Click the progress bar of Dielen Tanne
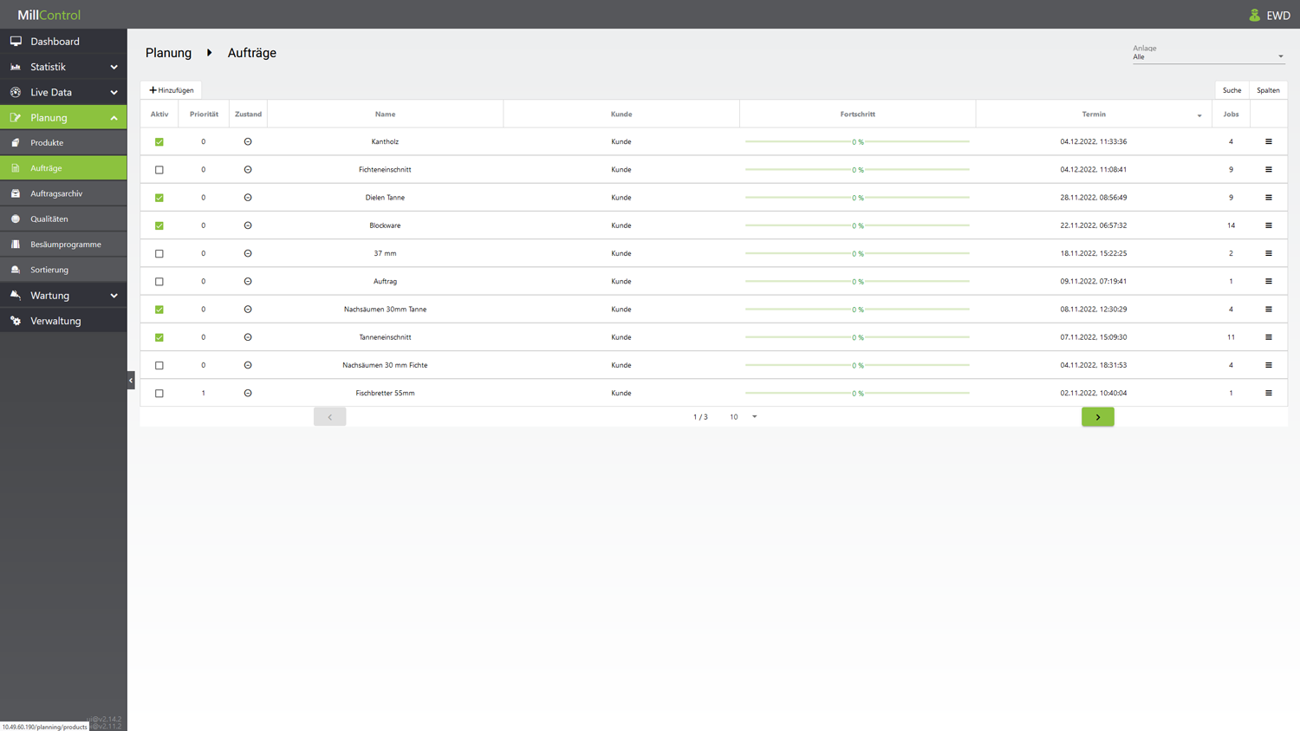Image resolution: width=1300 pixels, height=731 pixels. click(x=857, y=198)
